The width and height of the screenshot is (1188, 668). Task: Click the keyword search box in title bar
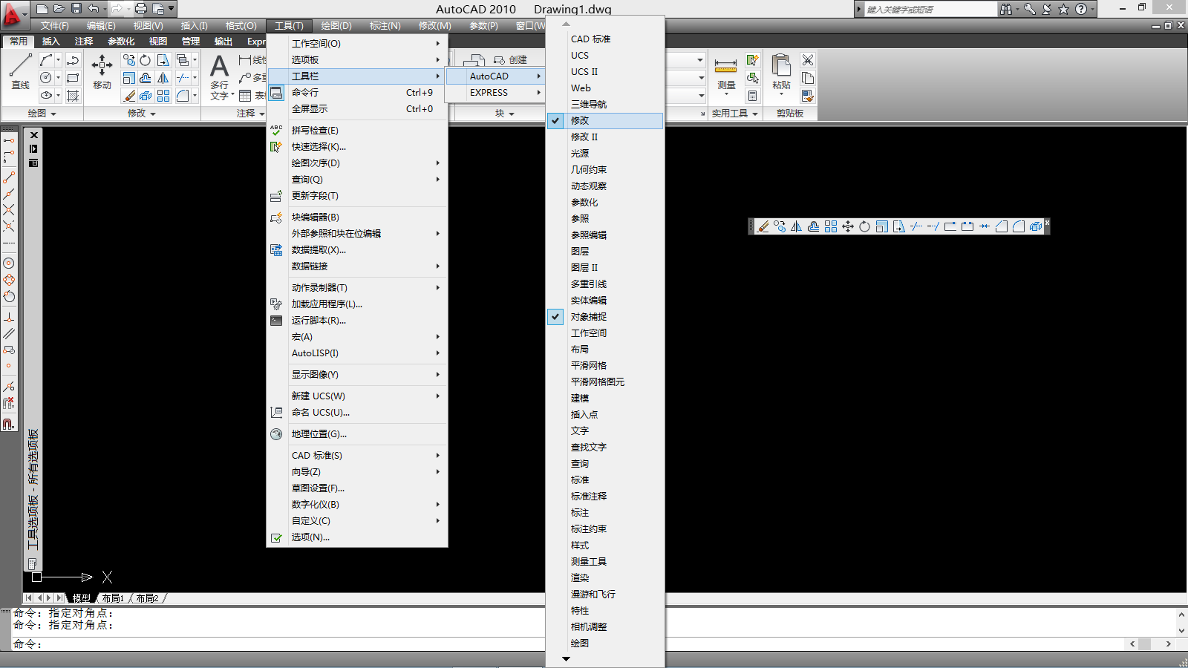(x=930, y=9)
